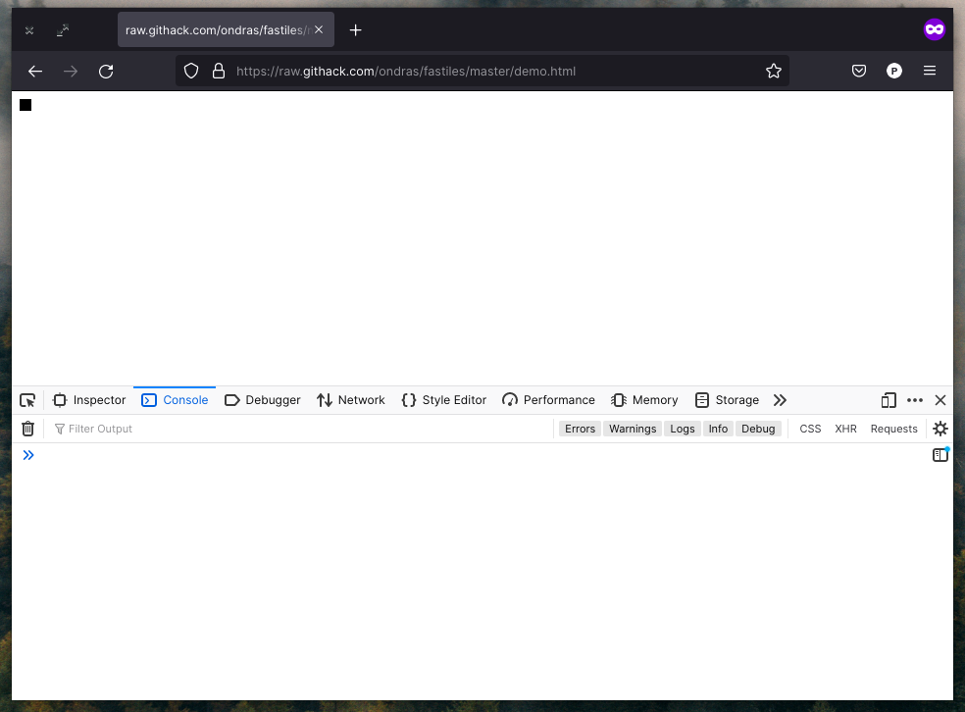Expand the console input history arrows

click(x=29, y=454)
